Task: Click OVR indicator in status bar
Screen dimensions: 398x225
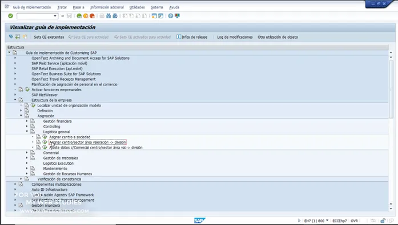Action: (354, 220)
